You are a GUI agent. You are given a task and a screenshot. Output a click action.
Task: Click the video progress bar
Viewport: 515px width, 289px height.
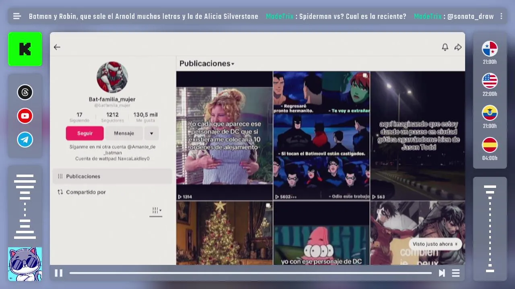(250, 273)
